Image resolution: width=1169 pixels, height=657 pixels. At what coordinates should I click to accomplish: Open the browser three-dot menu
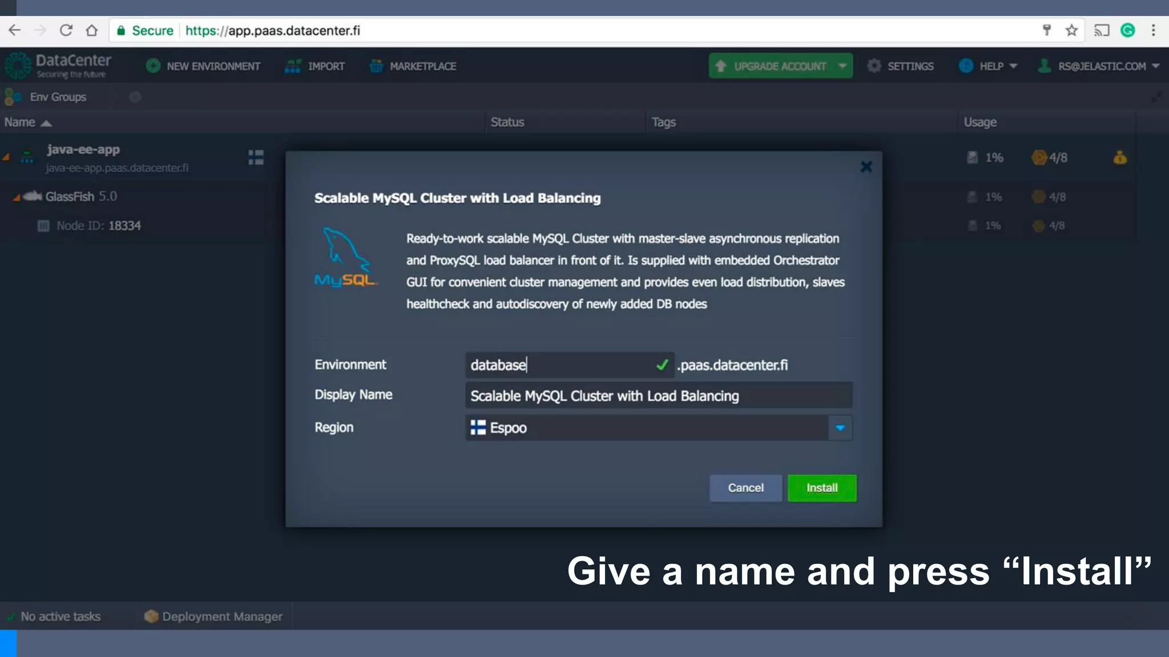pos(1154,30)
